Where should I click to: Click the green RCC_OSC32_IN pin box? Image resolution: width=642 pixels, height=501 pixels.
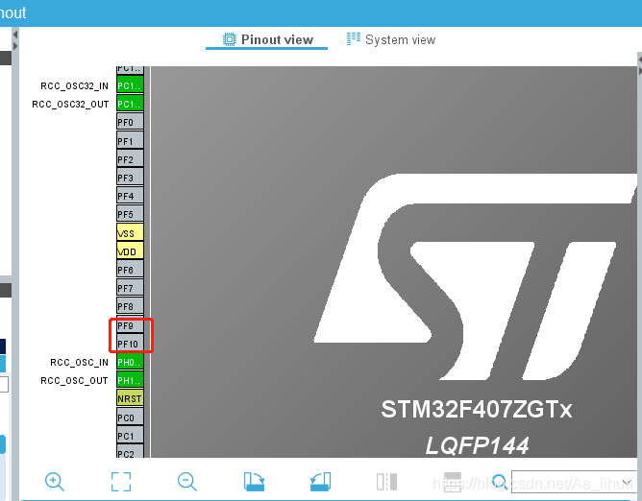click(x=129, y=85)
